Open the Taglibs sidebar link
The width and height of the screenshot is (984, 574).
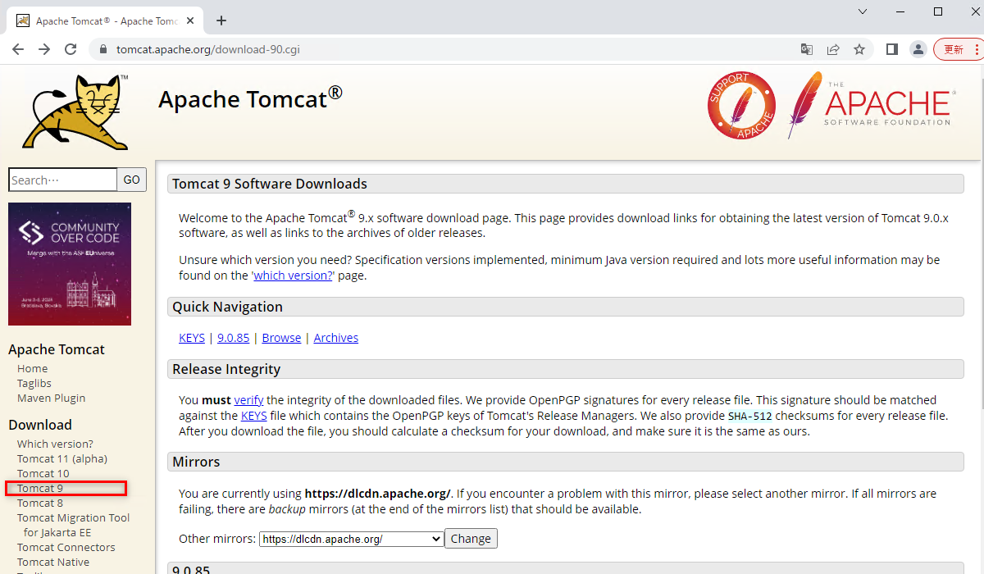click(x=34, y=383)
